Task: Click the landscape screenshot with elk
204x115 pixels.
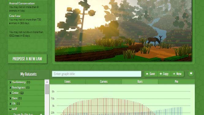Action: coord(123,30)
